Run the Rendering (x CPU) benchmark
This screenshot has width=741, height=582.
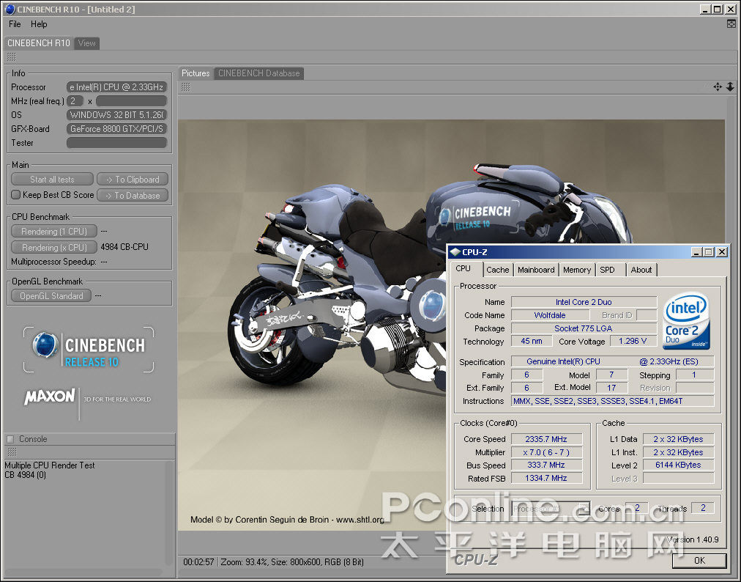54,248
